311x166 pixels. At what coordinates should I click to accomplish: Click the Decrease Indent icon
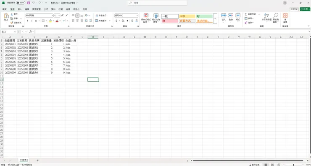pos(86,21)
